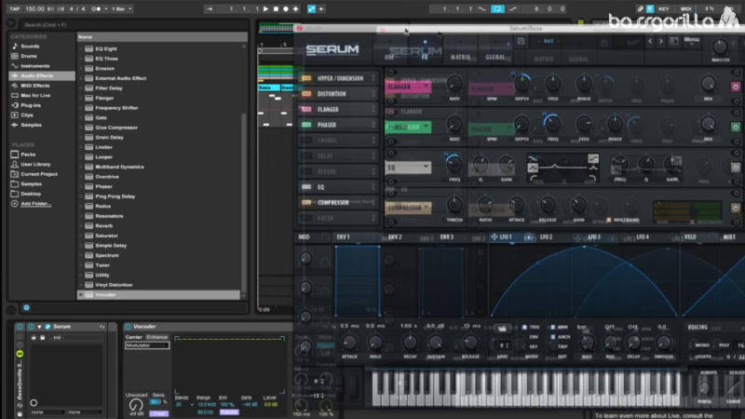Image resolution: width=745 pixels, height=419 pixels.
Task: Go to next Serum preset arrow
Action: [661, 41]
